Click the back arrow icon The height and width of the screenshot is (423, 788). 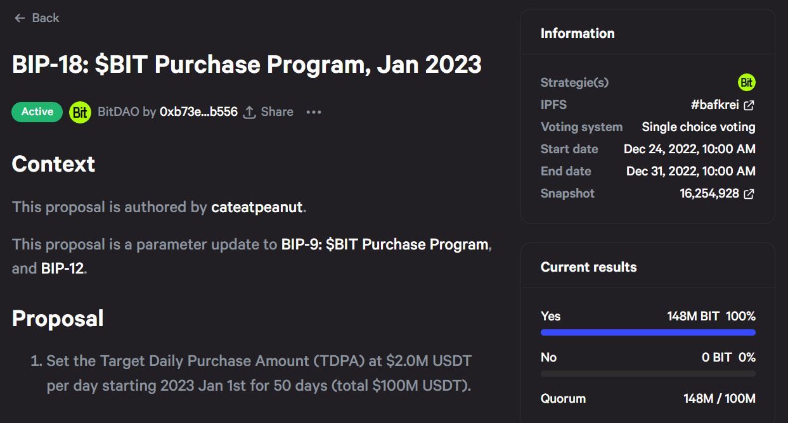tap(20, 18)
